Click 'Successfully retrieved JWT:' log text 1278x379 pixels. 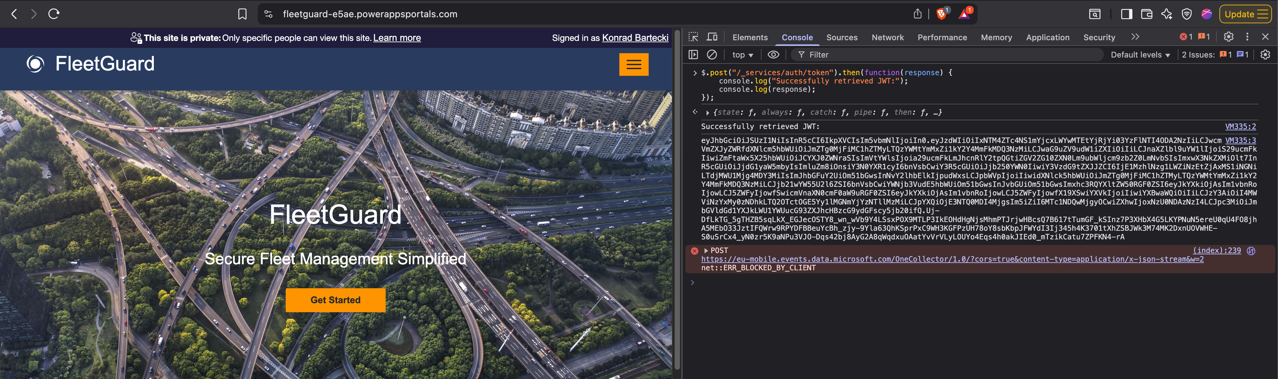pyautogui.click(x=760, y=126)
